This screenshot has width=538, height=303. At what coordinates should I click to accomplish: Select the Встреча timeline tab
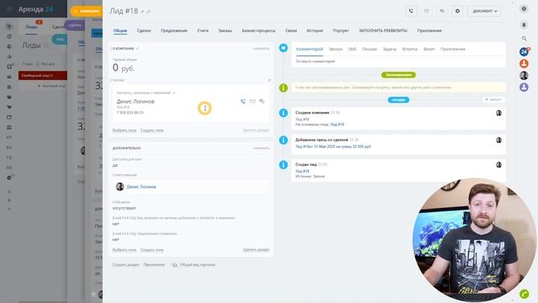tap(410, 49)
